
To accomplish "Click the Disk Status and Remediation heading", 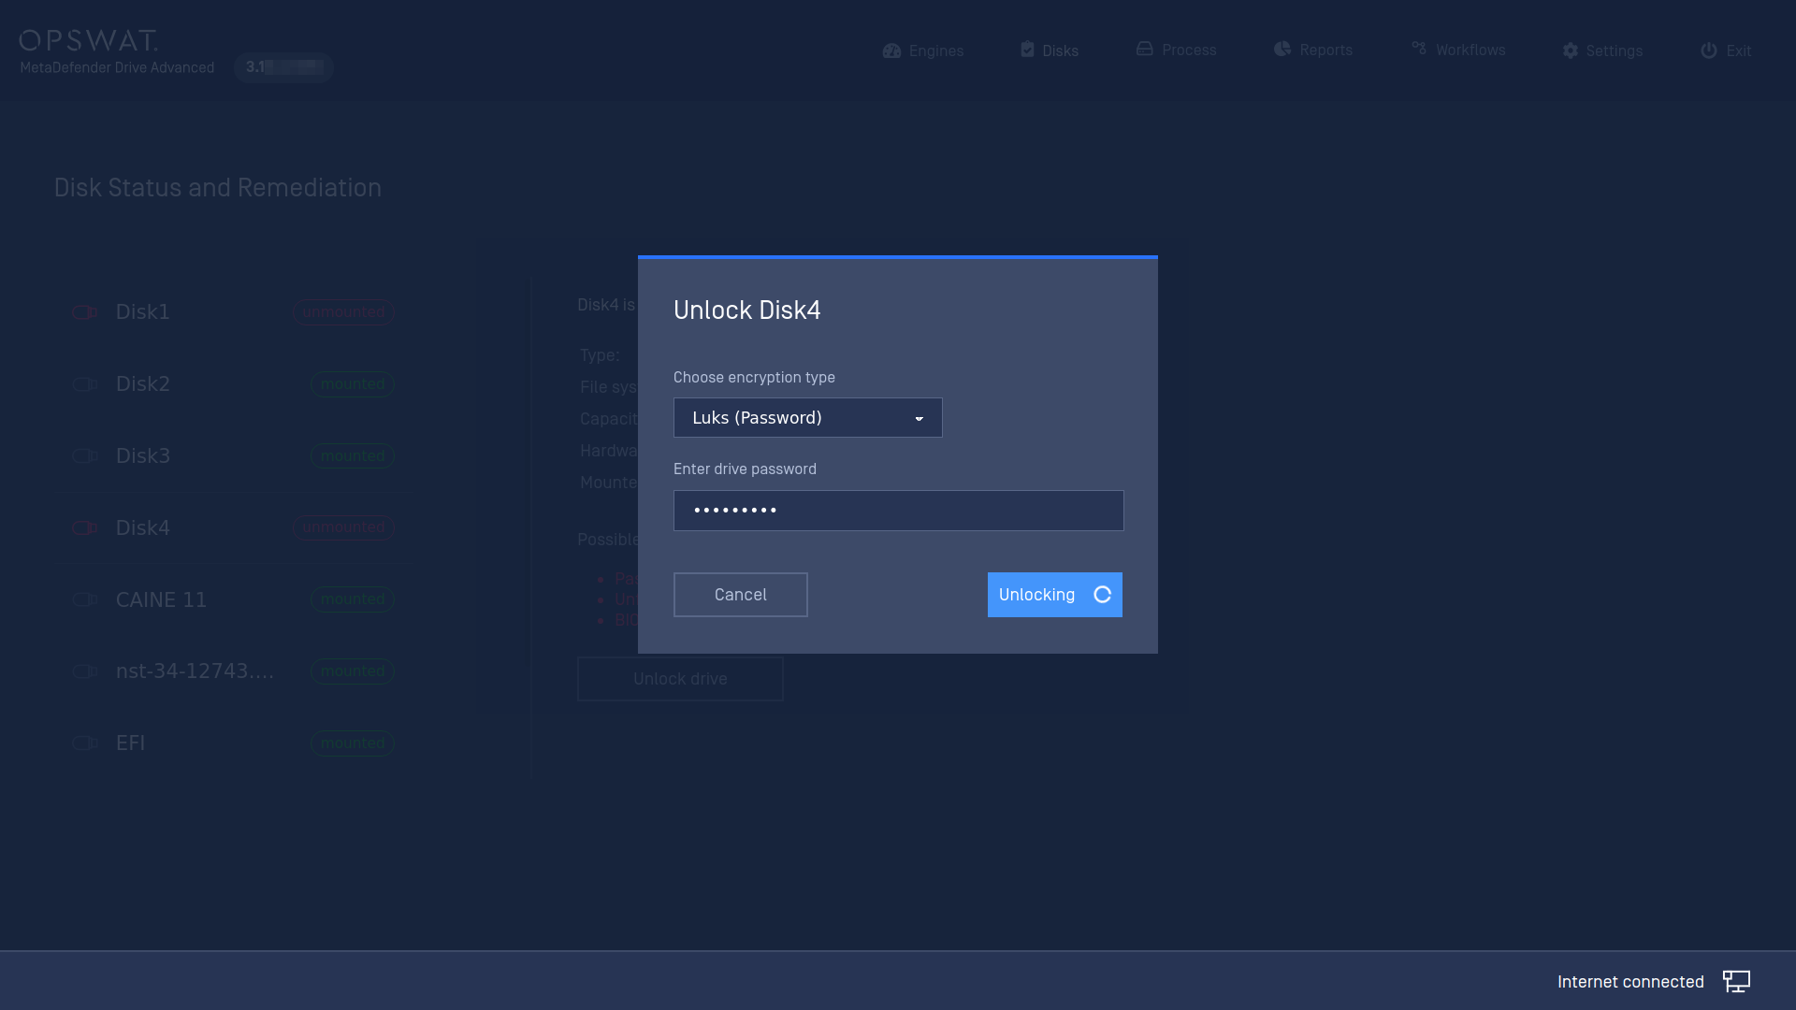I will 218,188.
